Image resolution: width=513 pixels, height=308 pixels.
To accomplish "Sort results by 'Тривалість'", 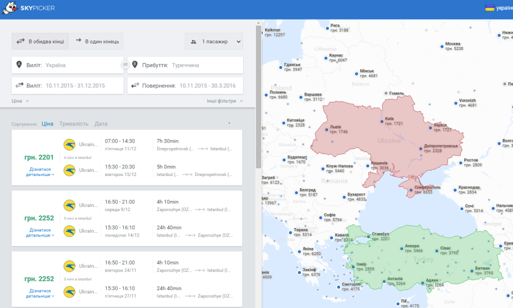I will pos(74,124).
